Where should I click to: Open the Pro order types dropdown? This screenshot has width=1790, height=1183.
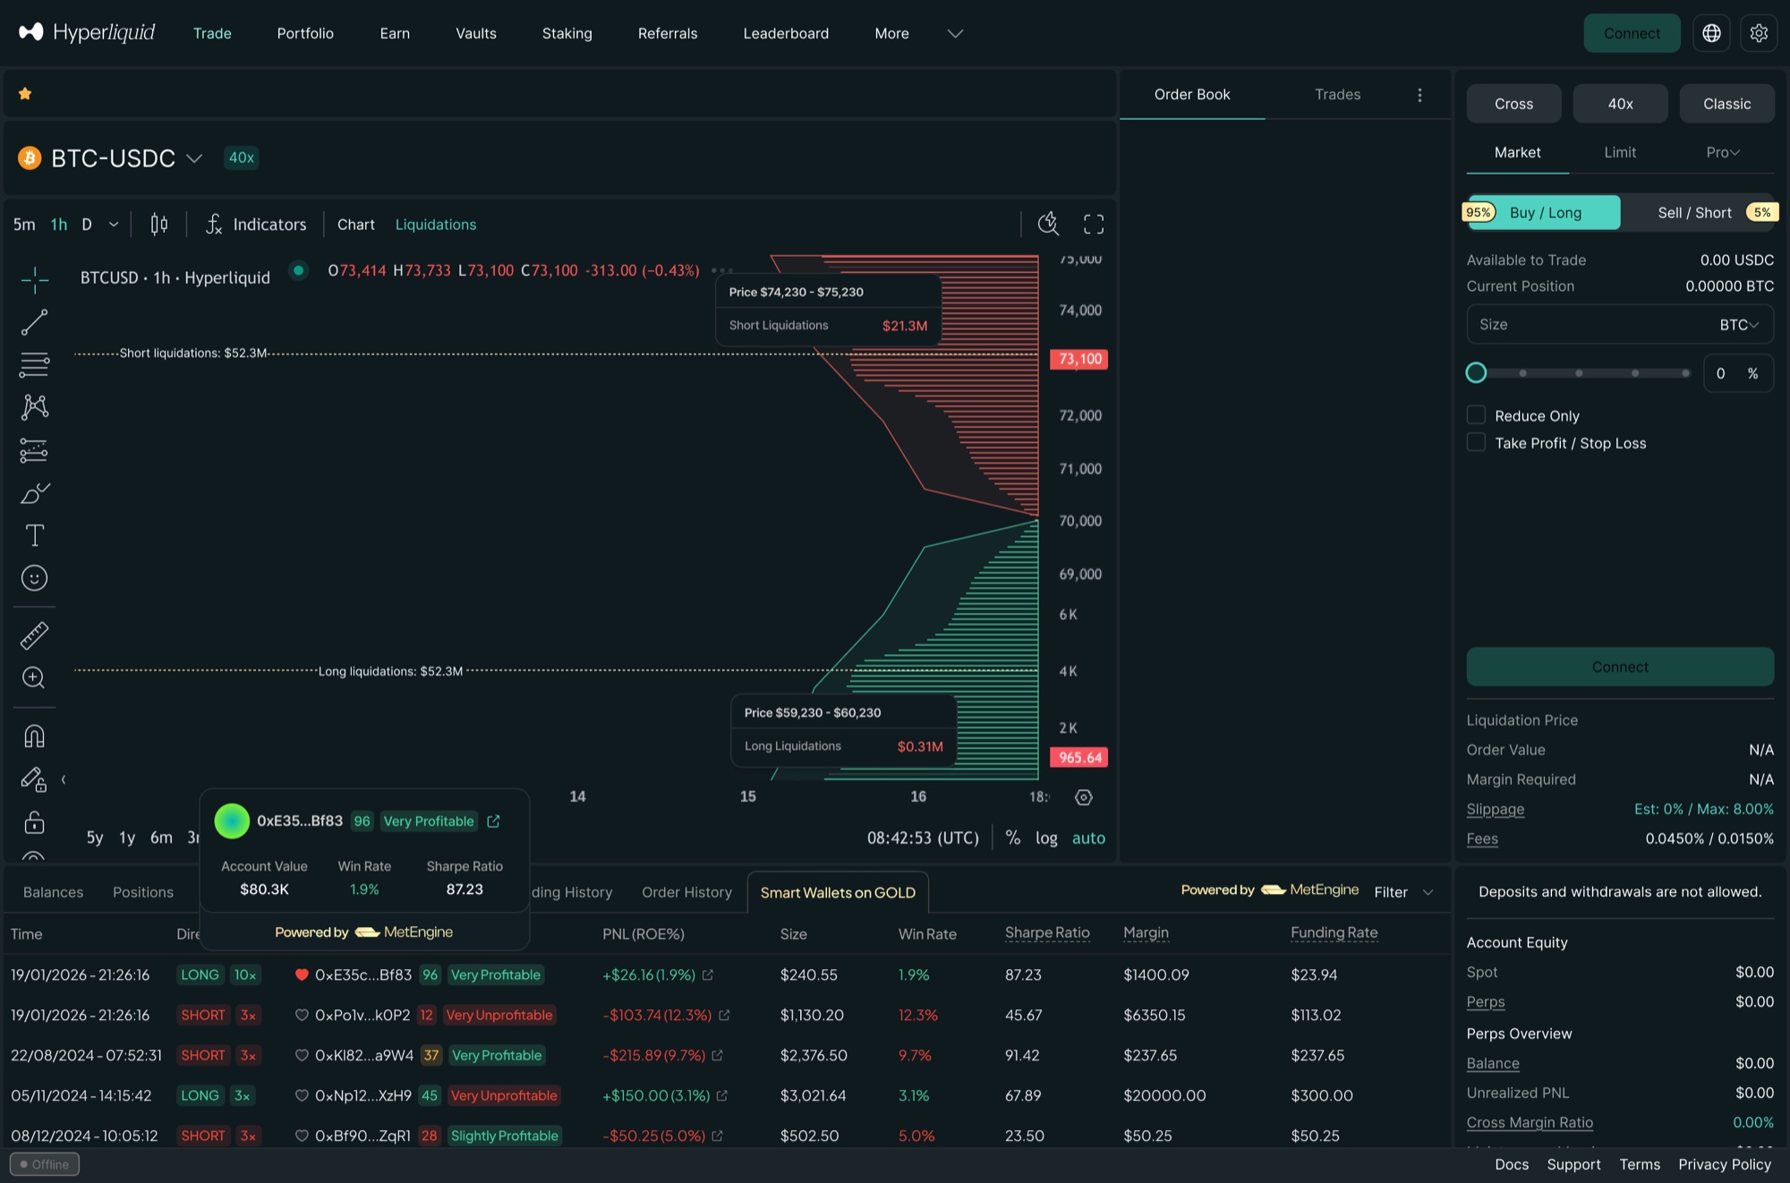[1723, 152]
